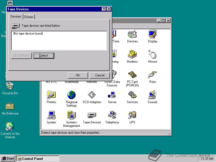Minimize the Control Panel window

(159, 21)
